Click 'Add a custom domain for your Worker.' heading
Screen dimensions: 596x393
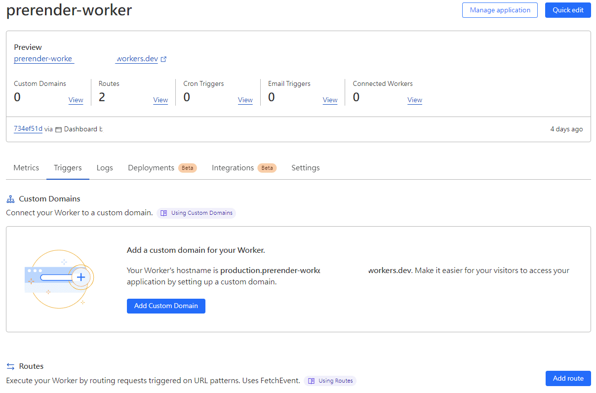(196, 250)
